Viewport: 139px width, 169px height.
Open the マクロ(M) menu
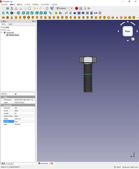coord(35,4)
